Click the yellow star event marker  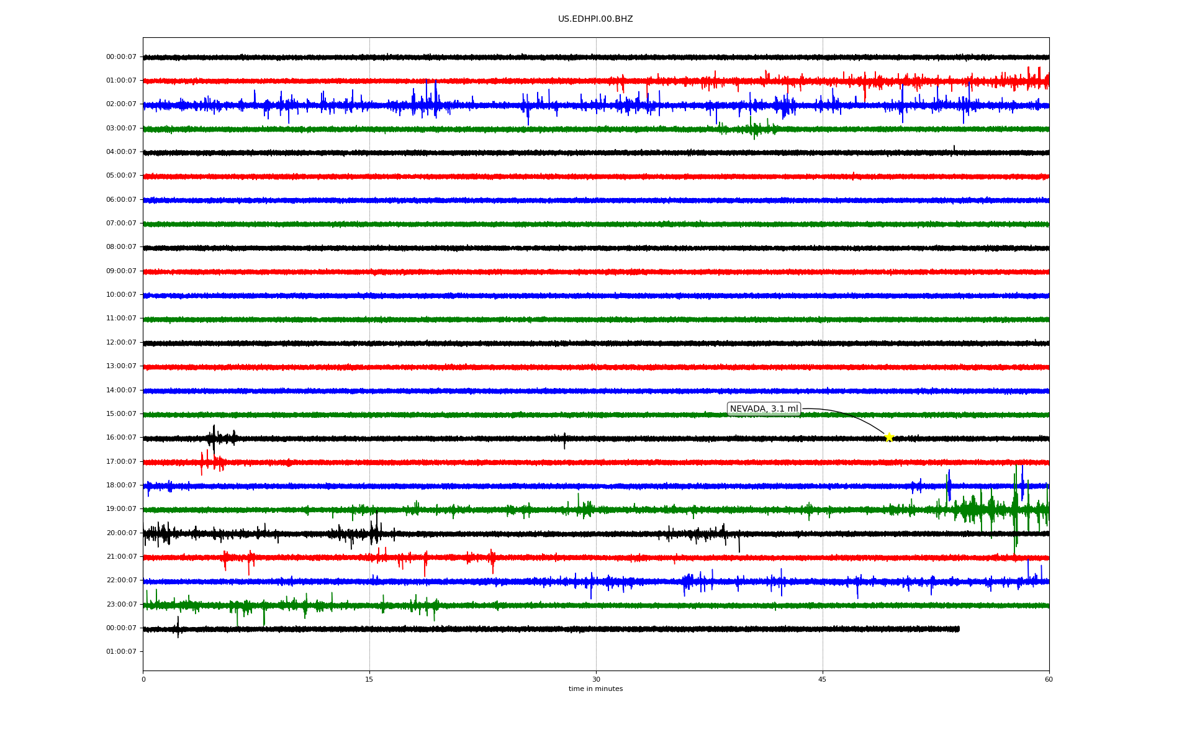click(x=888, y=437)
